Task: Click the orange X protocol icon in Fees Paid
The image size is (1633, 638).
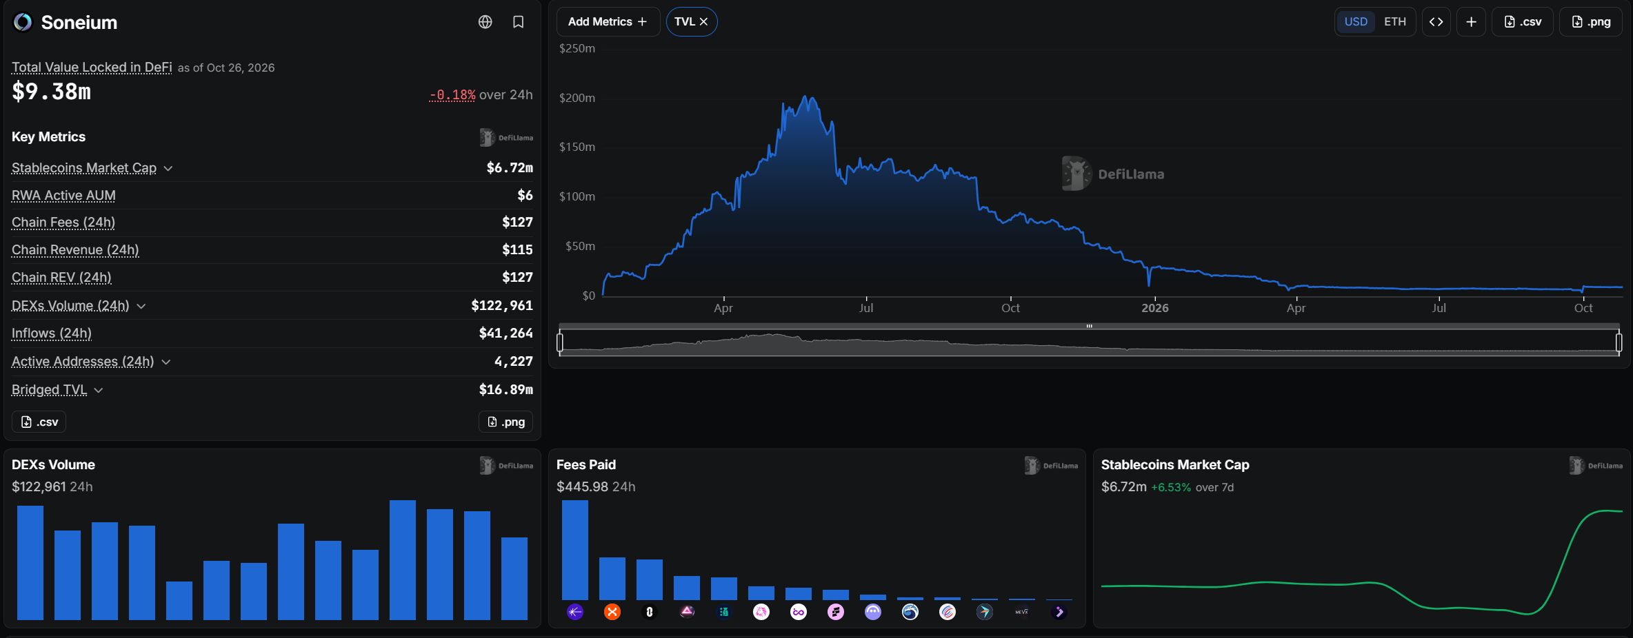Action: (x=612, y=612)
